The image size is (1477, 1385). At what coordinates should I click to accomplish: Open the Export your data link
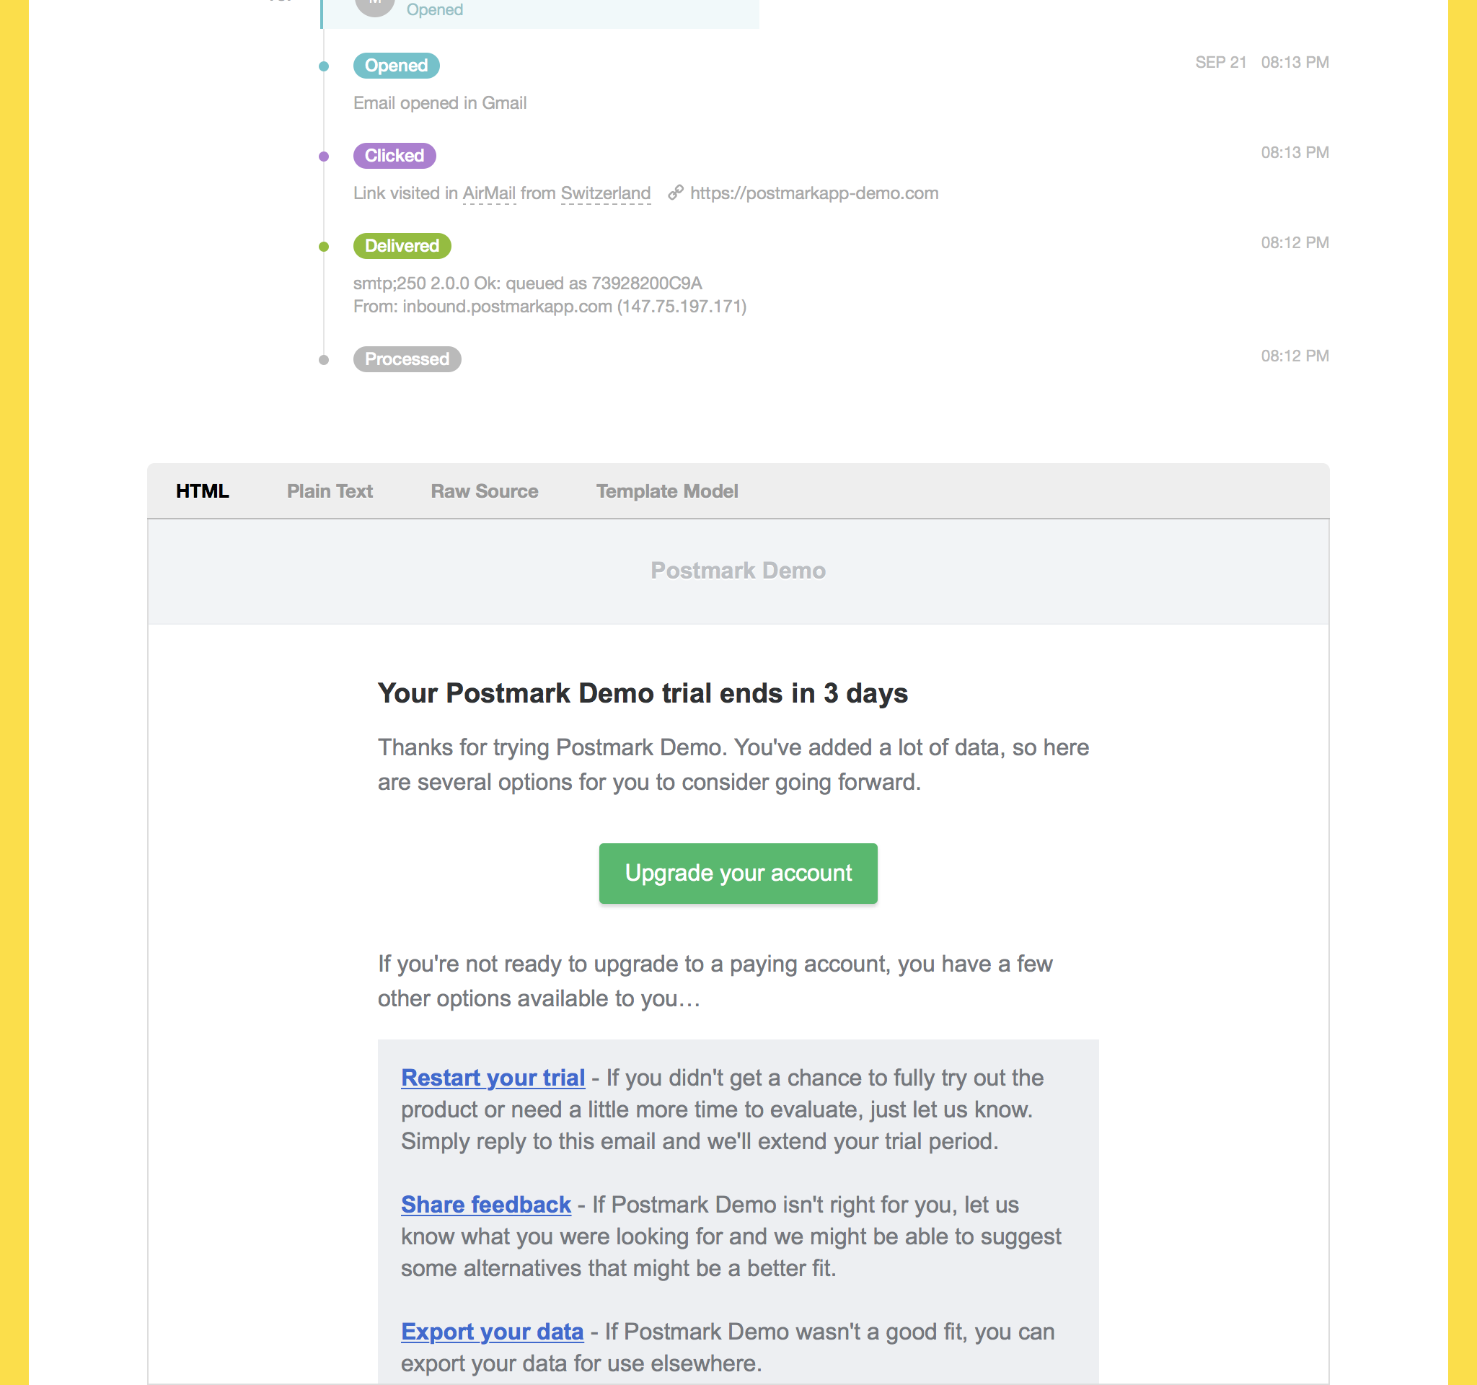click(492, 1332)
